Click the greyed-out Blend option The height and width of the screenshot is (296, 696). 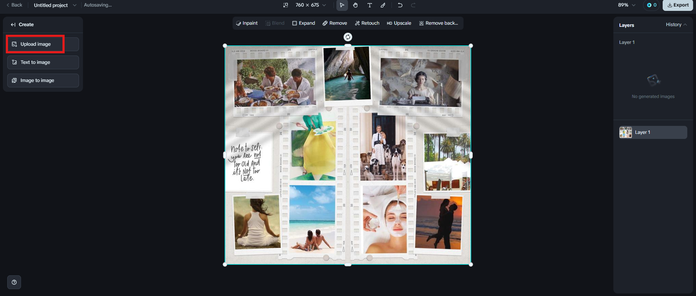[x=275, y=23]
